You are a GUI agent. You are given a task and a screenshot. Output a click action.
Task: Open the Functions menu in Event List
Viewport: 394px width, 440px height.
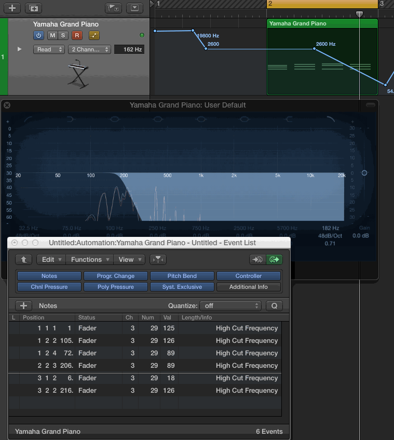pyautogui.click(x=90, y=259)
